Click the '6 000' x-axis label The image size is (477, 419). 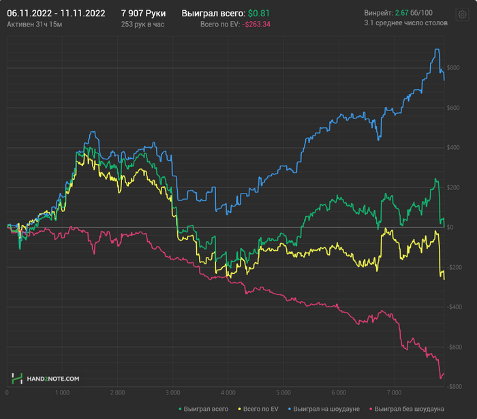click(x=339, y=393)
